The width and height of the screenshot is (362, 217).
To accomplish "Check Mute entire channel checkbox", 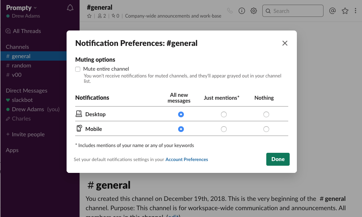I will click(78, 69).
